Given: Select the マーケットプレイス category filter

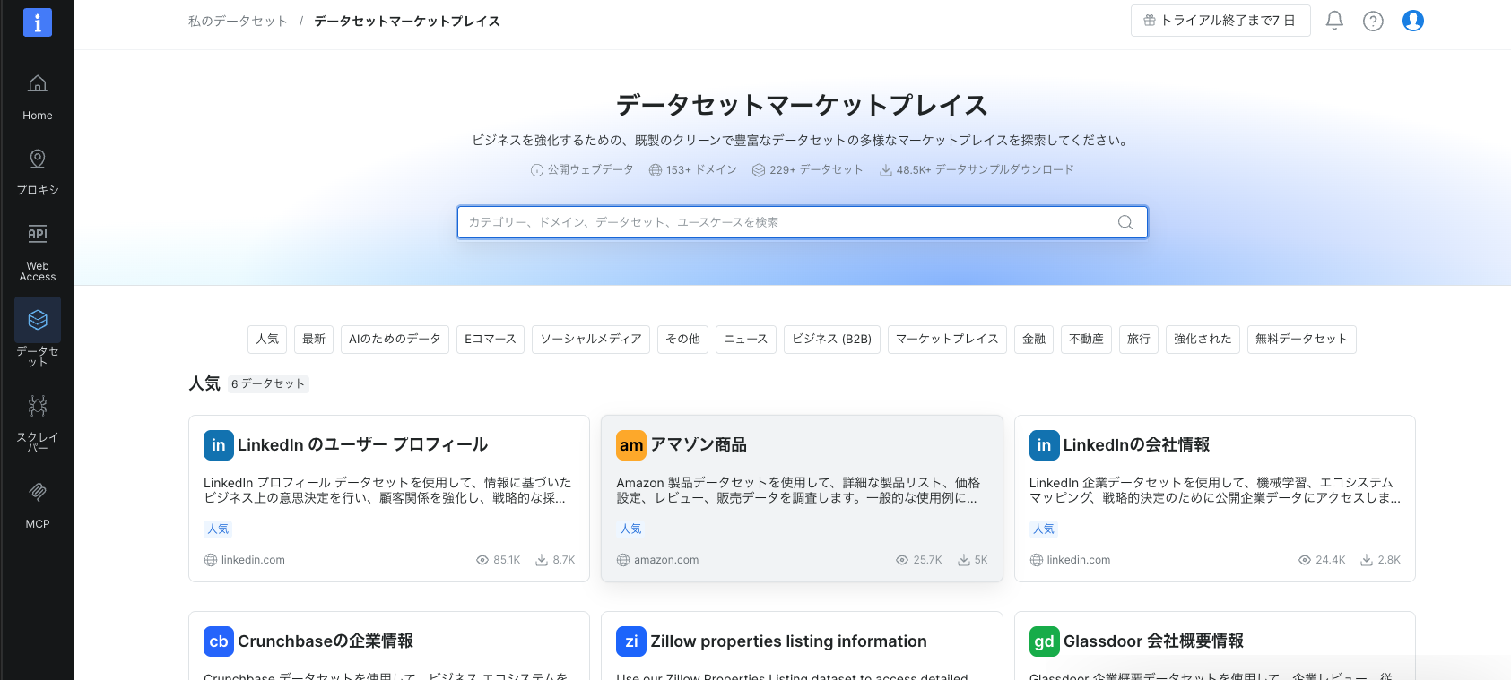Looking at the screenshot, I should 947,340.
